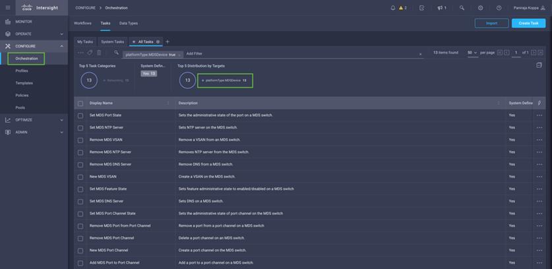Image resolution: width=552 pixels, height=269 pixels.
Task: Click the Import button
Action: pos(491,23)
